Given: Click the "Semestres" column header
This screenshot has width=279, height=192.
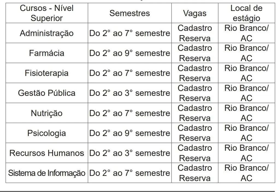Looking at the screenshot, I should tap(130, 13).
